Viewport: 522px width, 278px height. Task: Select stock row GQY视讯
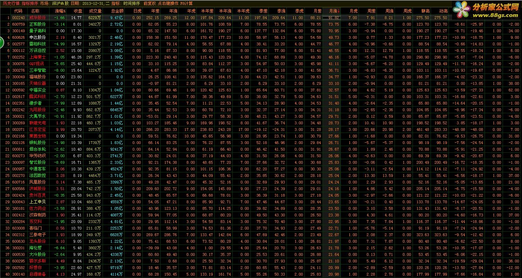point(261,64)
